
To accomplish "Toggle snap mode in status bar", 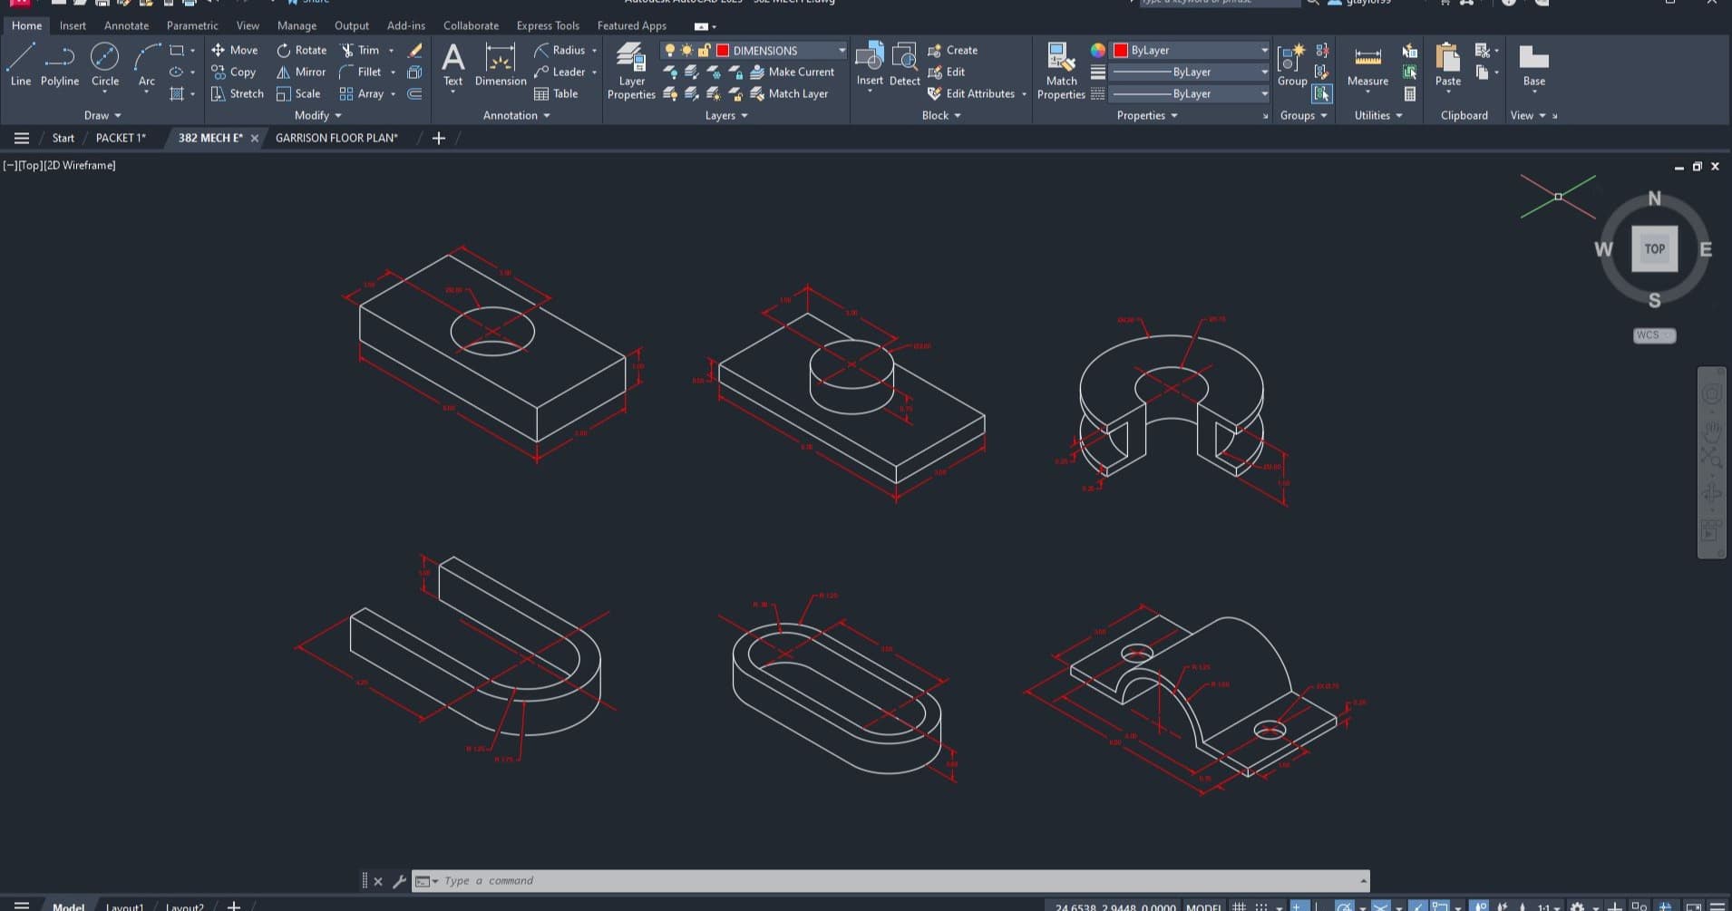I will point(1260,906).
